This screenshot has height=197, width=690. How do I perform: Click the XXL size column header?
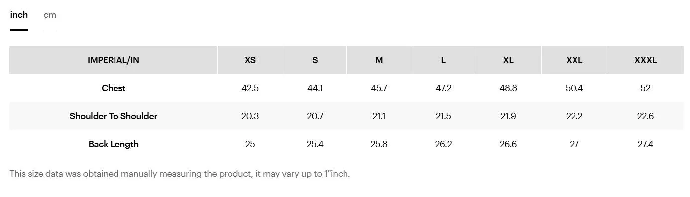[575, 60]
